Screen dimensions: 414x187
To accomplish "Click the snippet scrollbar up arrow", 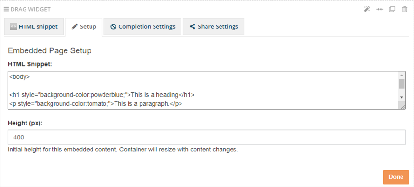I will (401, 75).
